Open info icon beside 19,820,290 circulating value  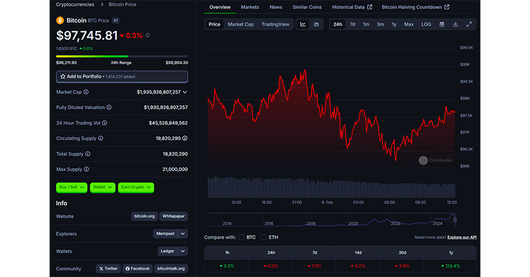[185, 138]
